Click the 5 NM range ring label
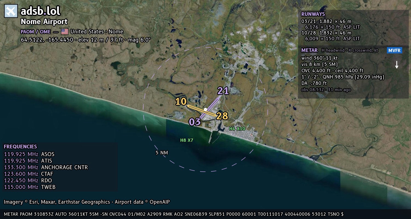This screenshot has width=411, height=219. pos(162,152)
